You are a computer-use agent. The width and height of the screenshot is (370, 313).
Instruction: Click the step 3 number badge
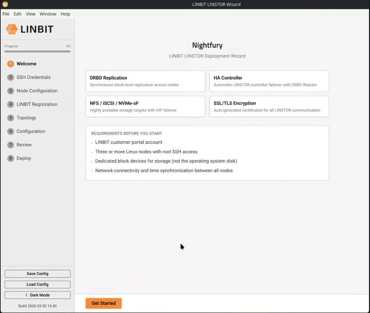11,91
